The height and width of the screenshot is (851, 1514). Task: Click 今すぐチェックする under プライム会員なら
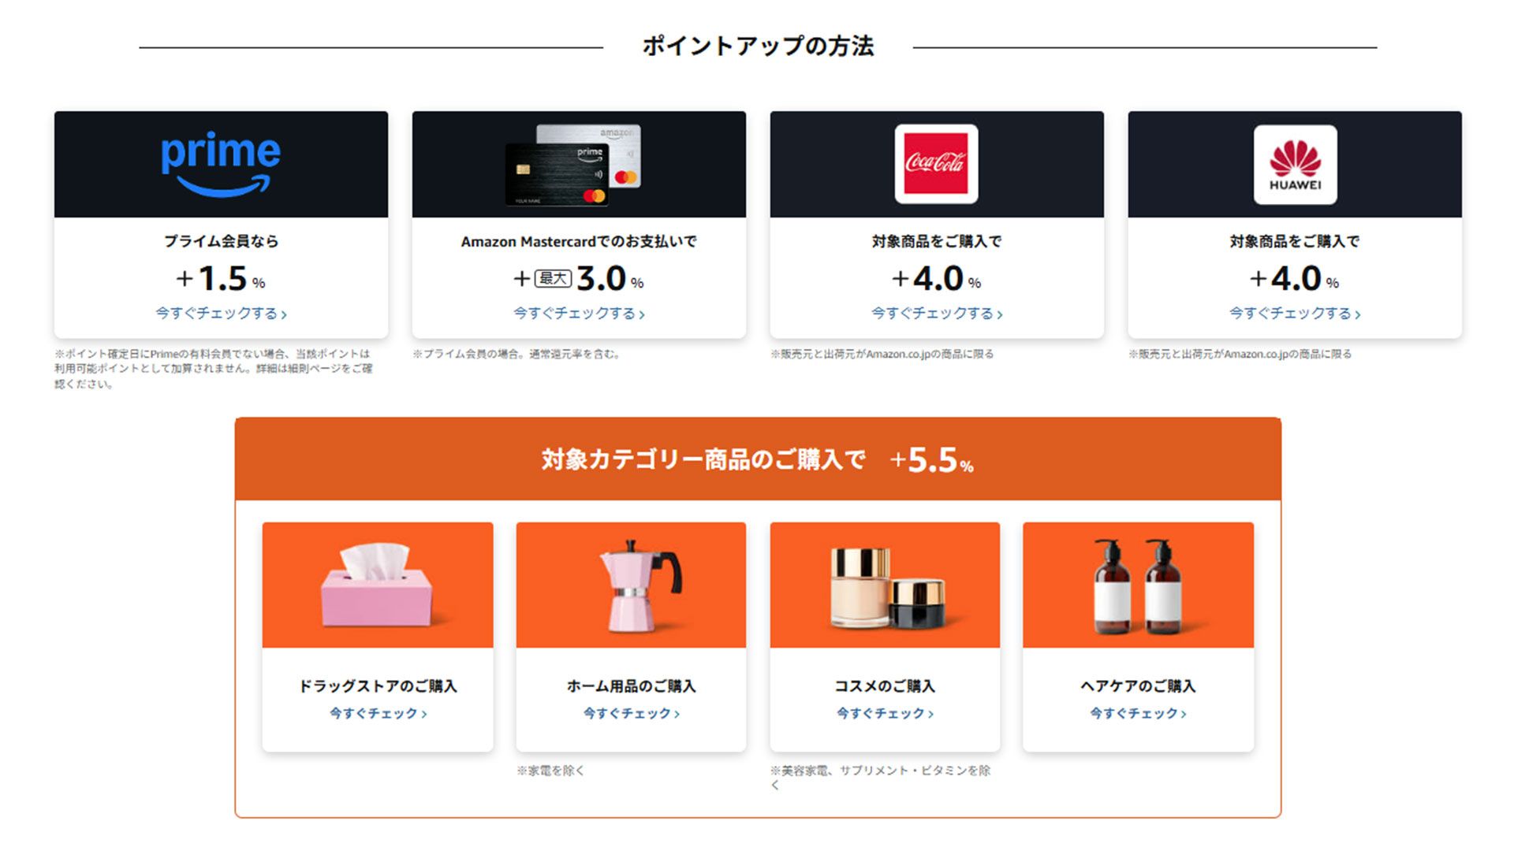click(x=221, y=314)
